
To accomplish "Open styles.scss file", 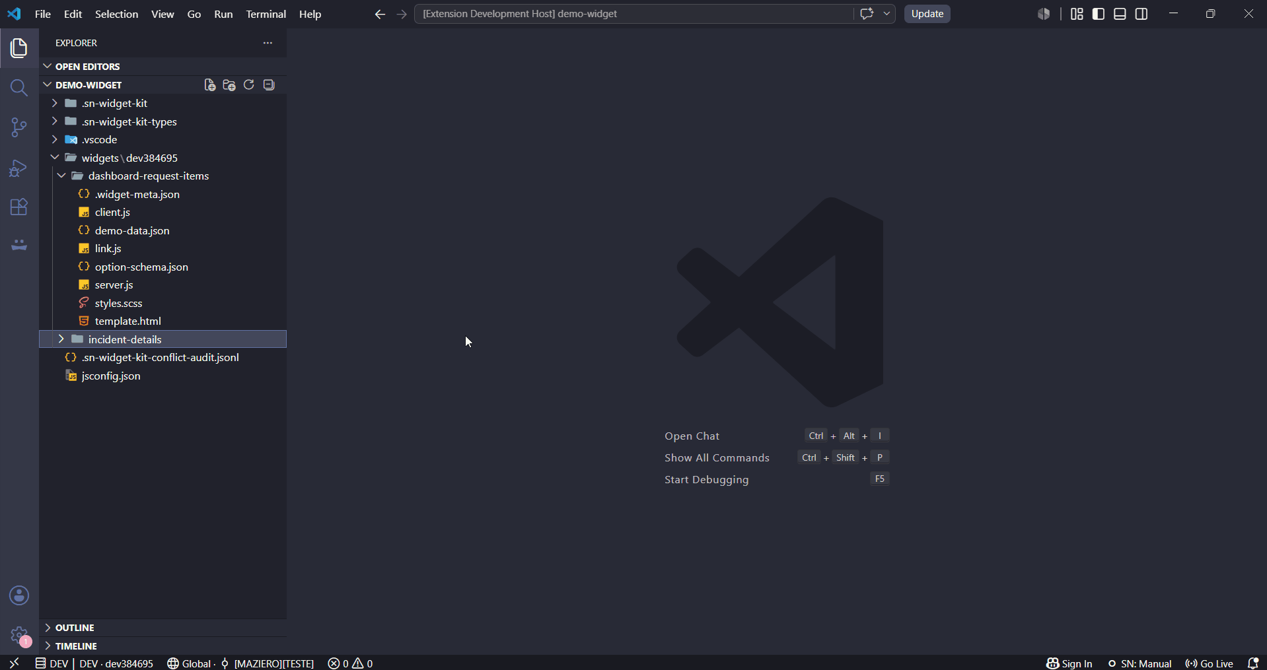I will [163, 303].
